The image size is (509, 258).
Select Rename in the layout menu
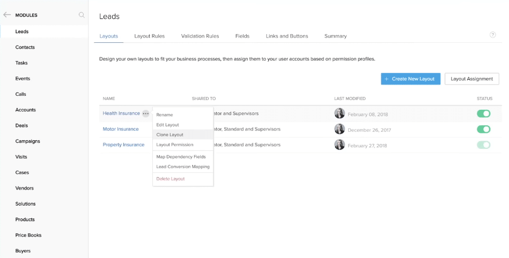[x=165, y=115]
